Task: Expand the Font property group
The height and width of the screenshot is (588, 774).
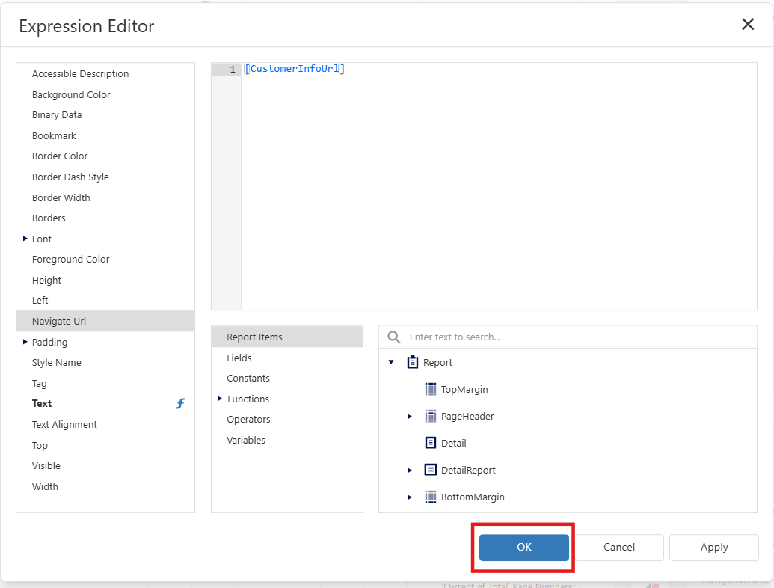Action: coord(25,239)
